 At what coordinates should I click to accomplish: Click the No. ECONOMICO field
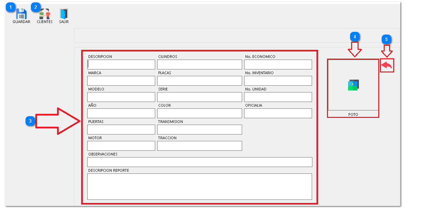tap(278, 64)
